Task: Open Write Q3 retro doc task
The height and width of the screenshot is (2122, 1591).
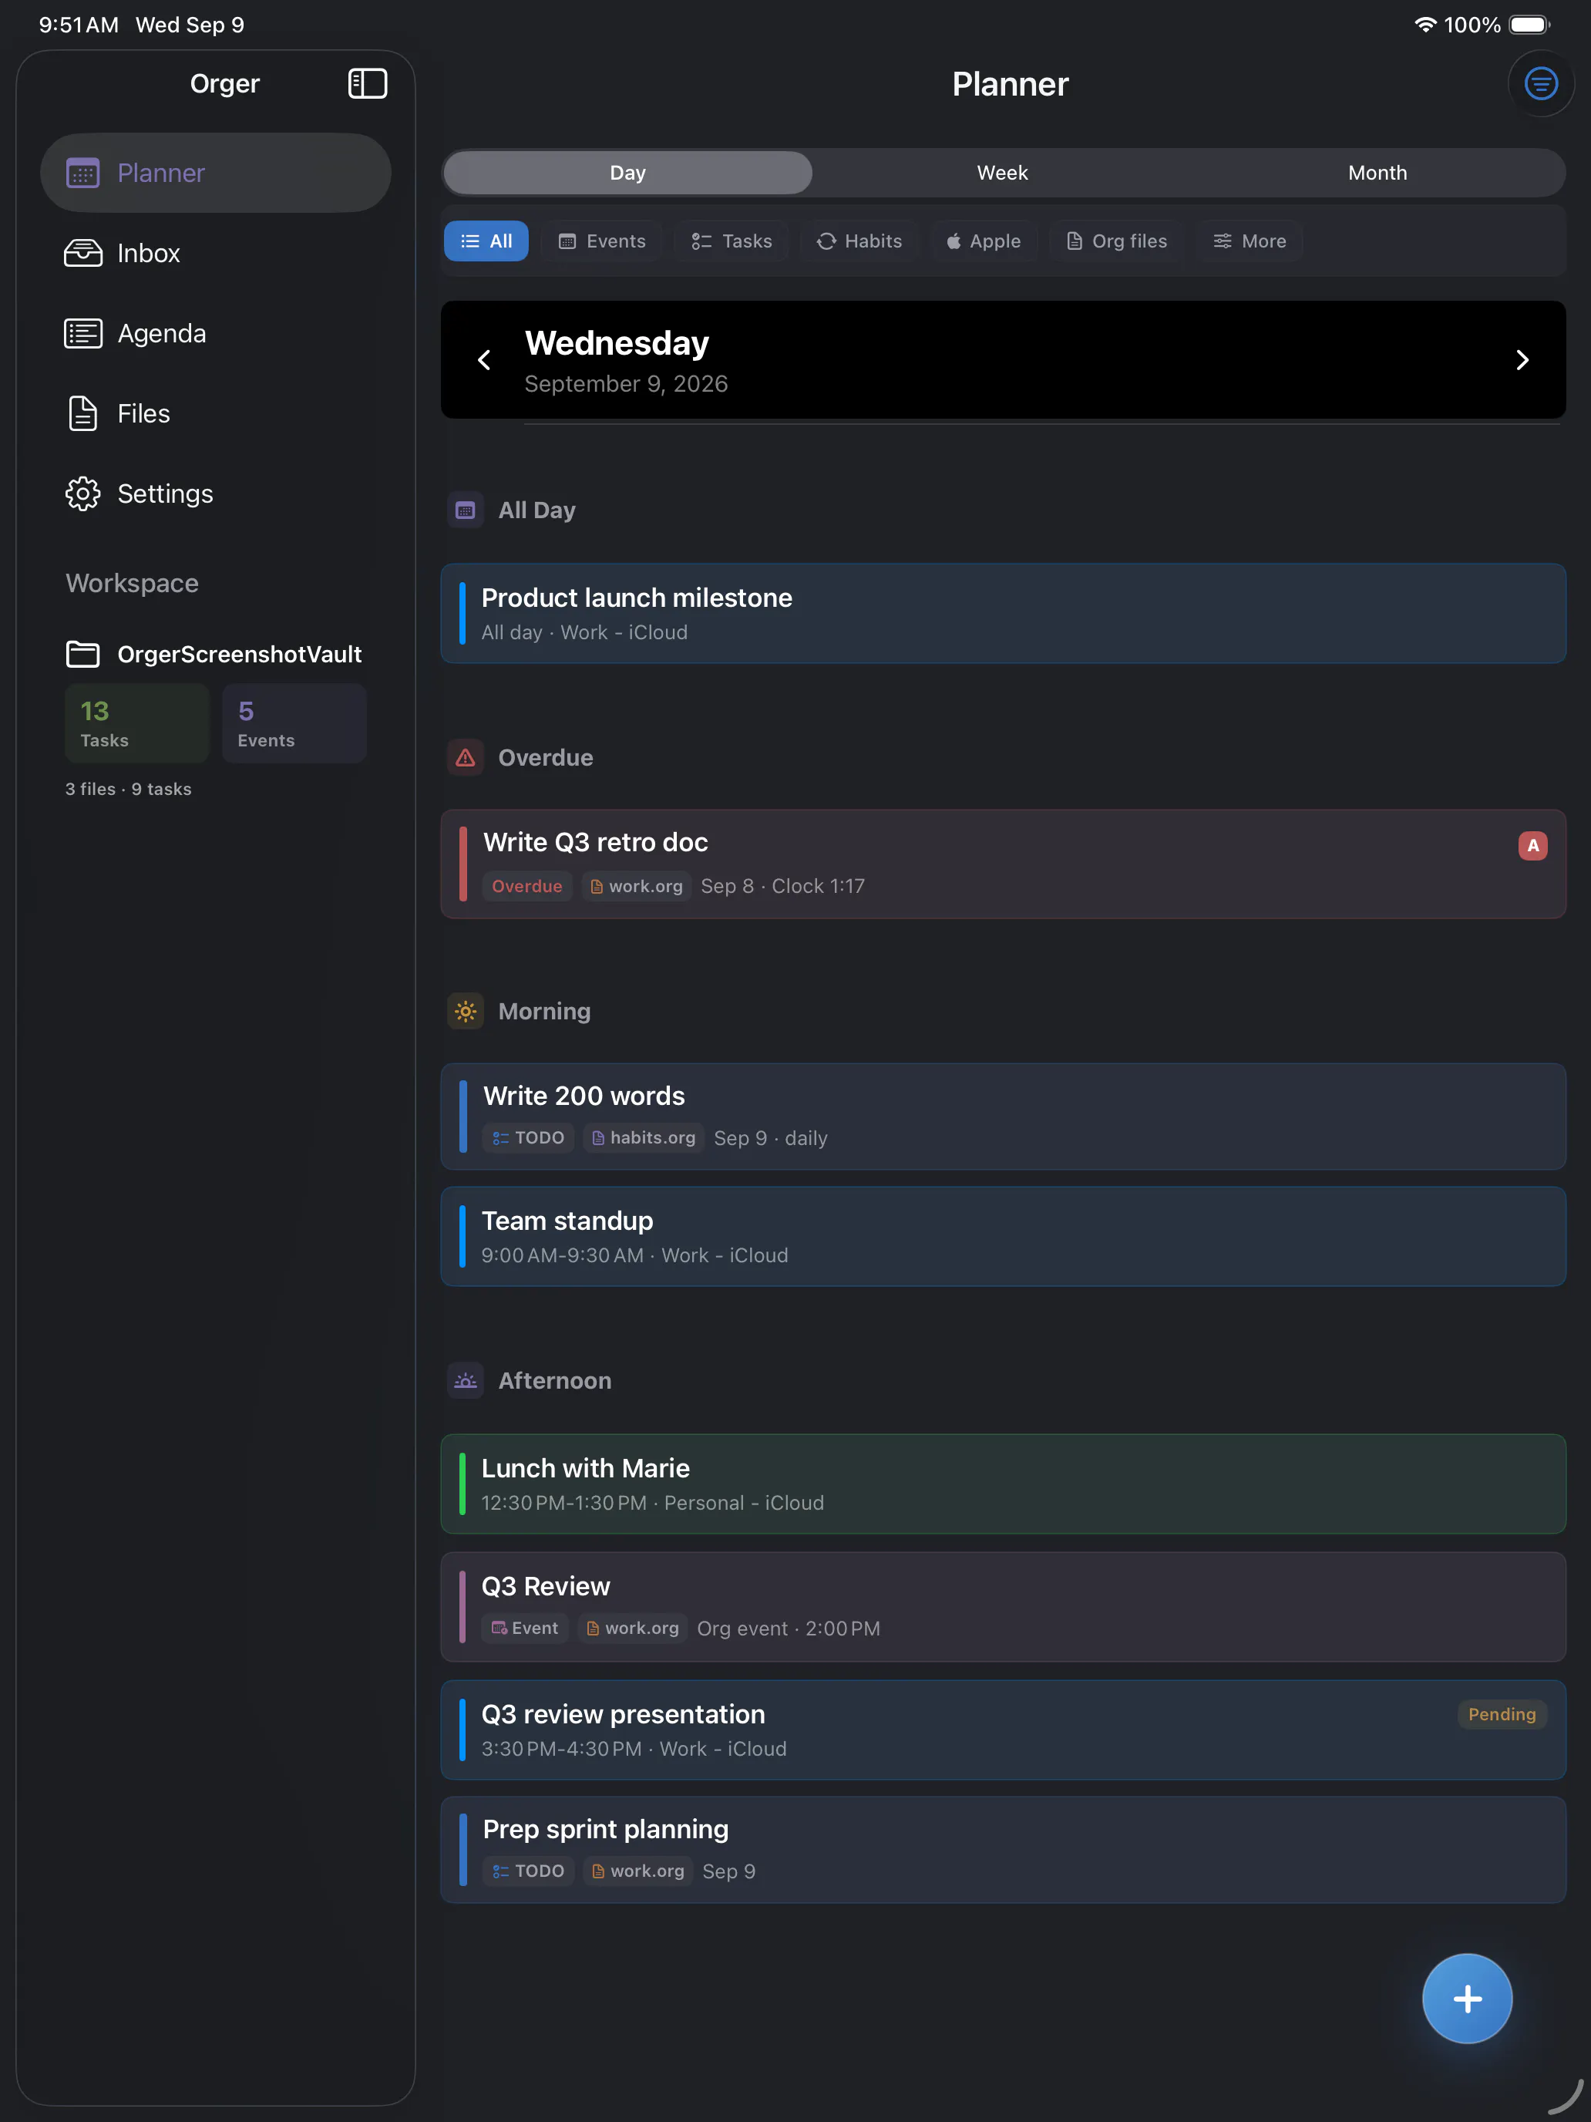Action: pyautogui.click(x=1003, y=864)
